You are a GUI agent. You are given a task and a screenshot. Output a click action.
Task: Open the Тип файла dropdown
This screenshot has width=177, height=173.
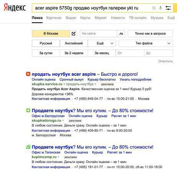[146, 43]
